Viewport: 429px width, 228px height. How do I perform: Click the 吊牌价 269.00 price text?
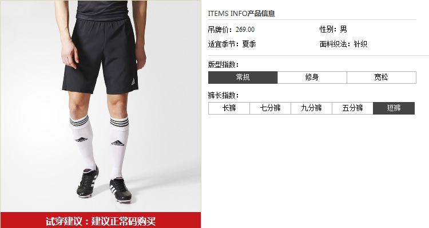tap(231, 30)
